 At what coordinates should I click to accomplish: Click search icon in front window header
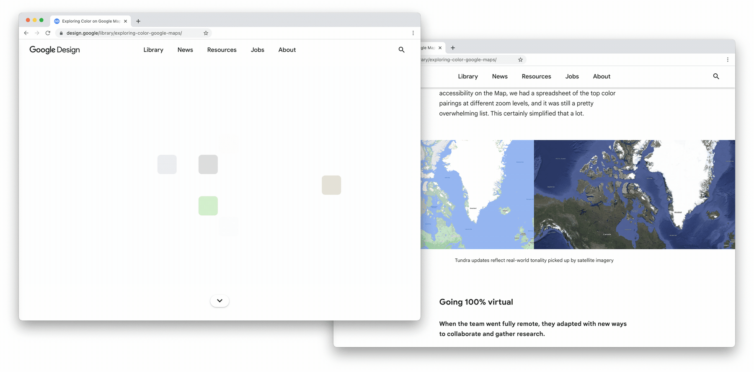click(401, 50)
